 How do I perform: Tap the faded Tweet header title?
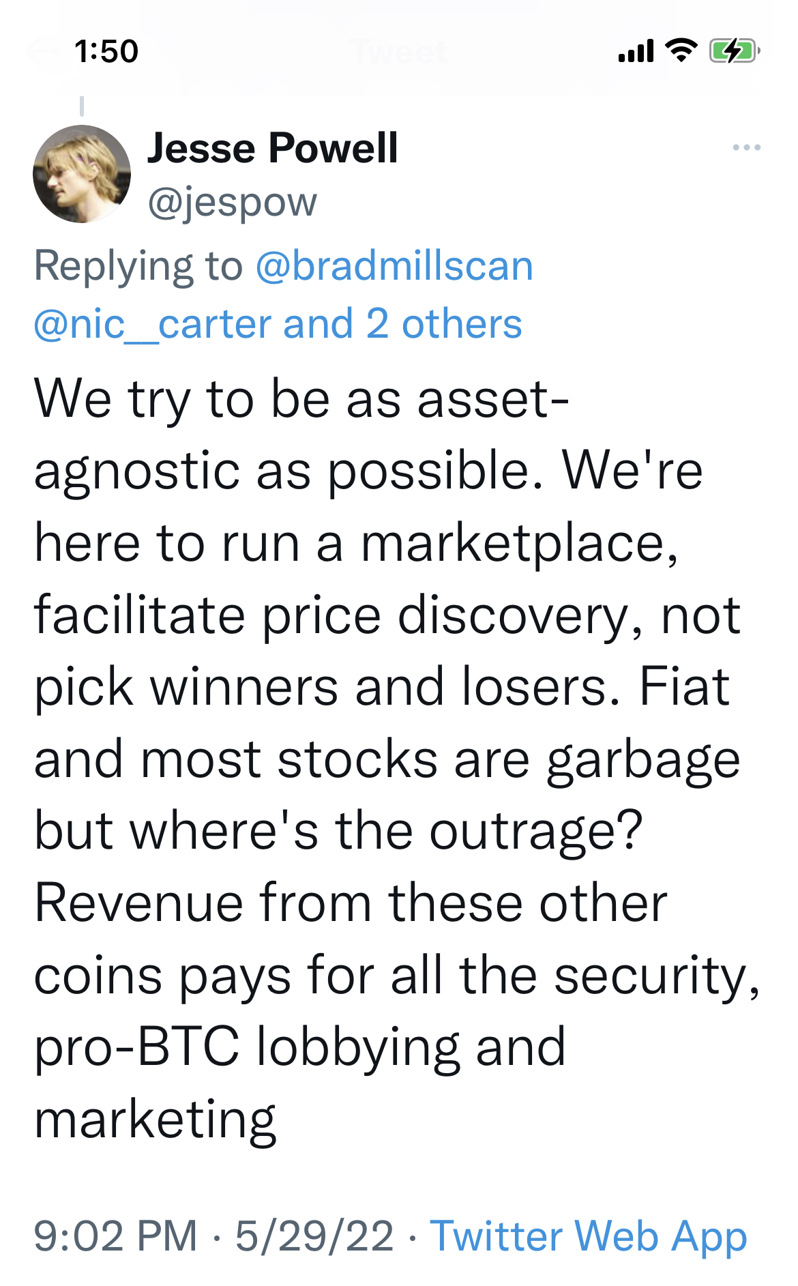pos(399,52)
